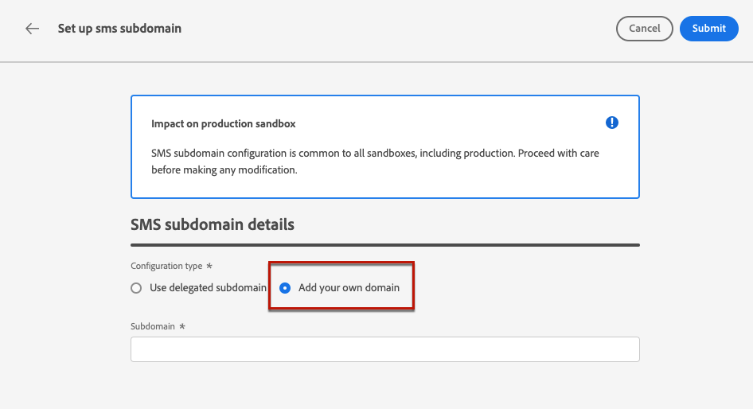Click the words 'before making any modification' in banner

(x=224, y=170)
